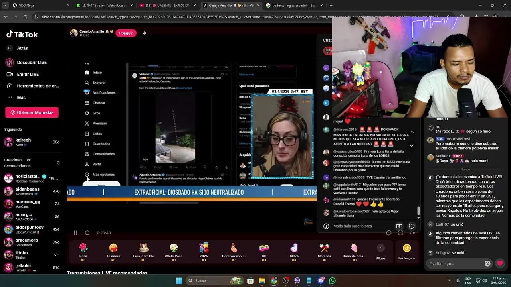Send the Te adoro gift

click(x=113, y=252)
